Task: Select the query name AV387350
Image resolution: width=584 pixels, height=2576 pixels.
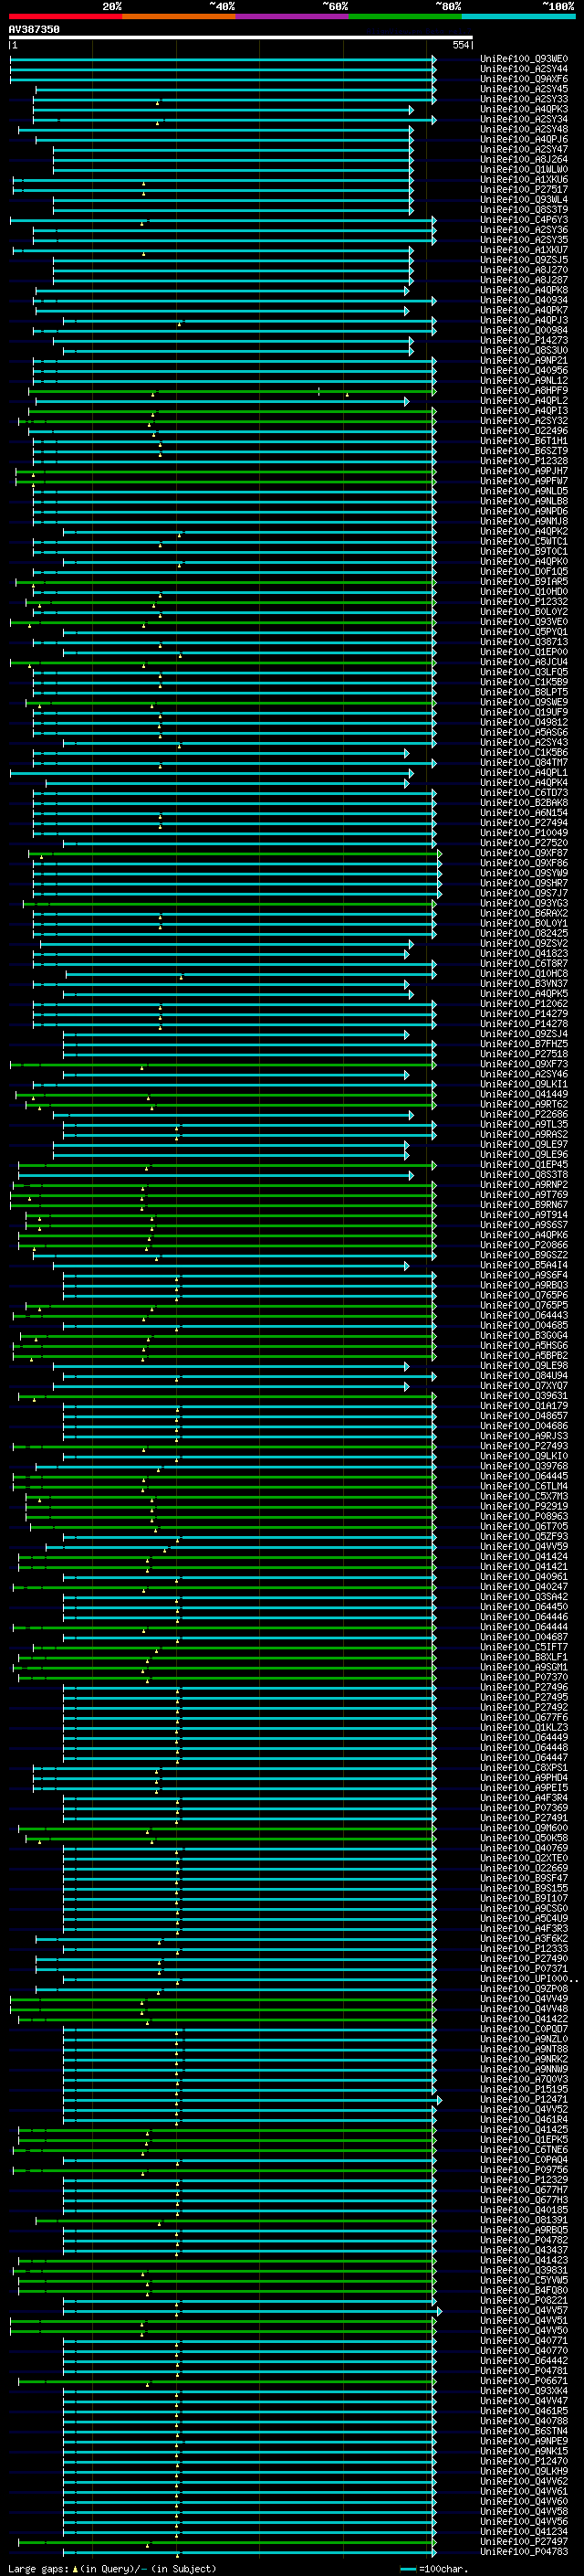Action: 34,29
